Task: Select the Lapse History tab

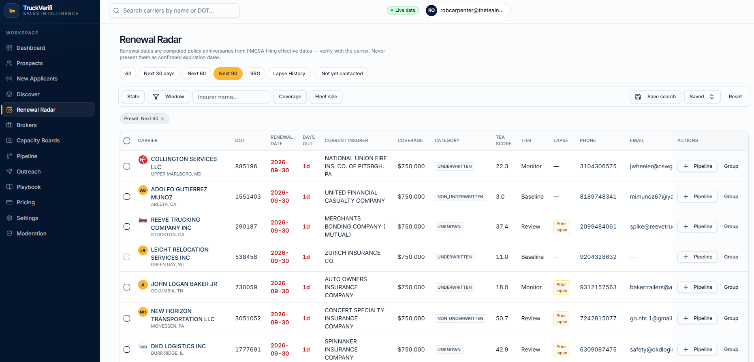Action: point(289,74)
